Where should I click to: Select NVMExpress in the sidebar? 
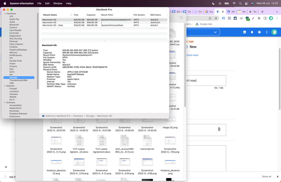point(15,55)
